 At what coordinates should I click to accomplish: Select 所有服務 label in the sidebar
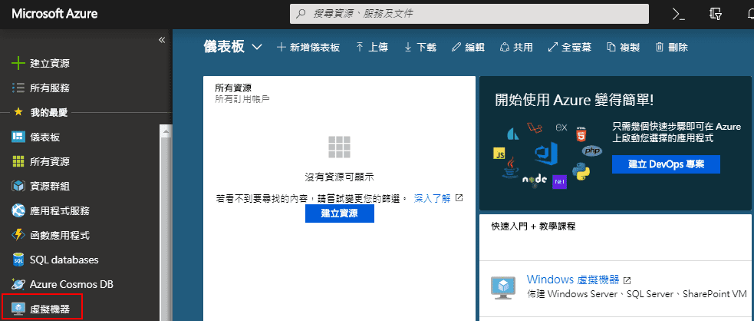[50, 88]
